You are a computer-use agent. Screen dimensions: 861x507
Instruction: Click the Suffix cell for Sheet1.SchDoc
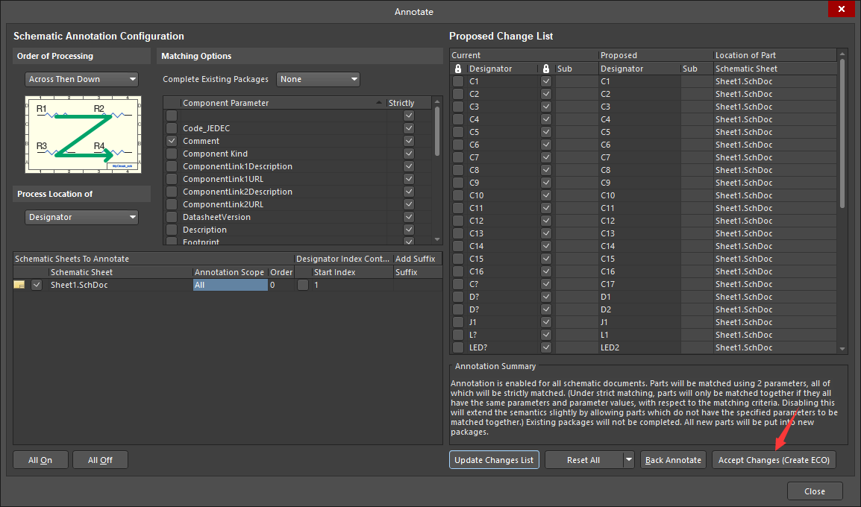click(x=417, y=285)
